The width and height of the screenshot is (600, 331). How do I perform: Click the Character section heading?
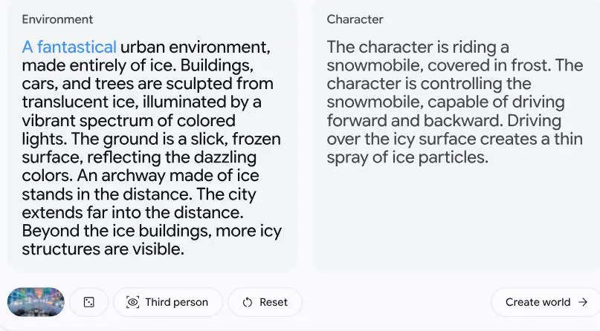(x=355, y=19)
